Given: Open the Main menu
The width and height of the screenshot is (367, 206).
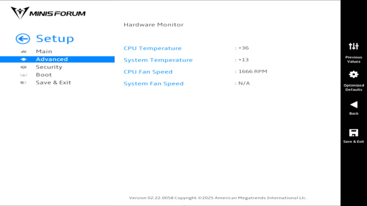Looking at the screenshot, I should click(44, 52).
